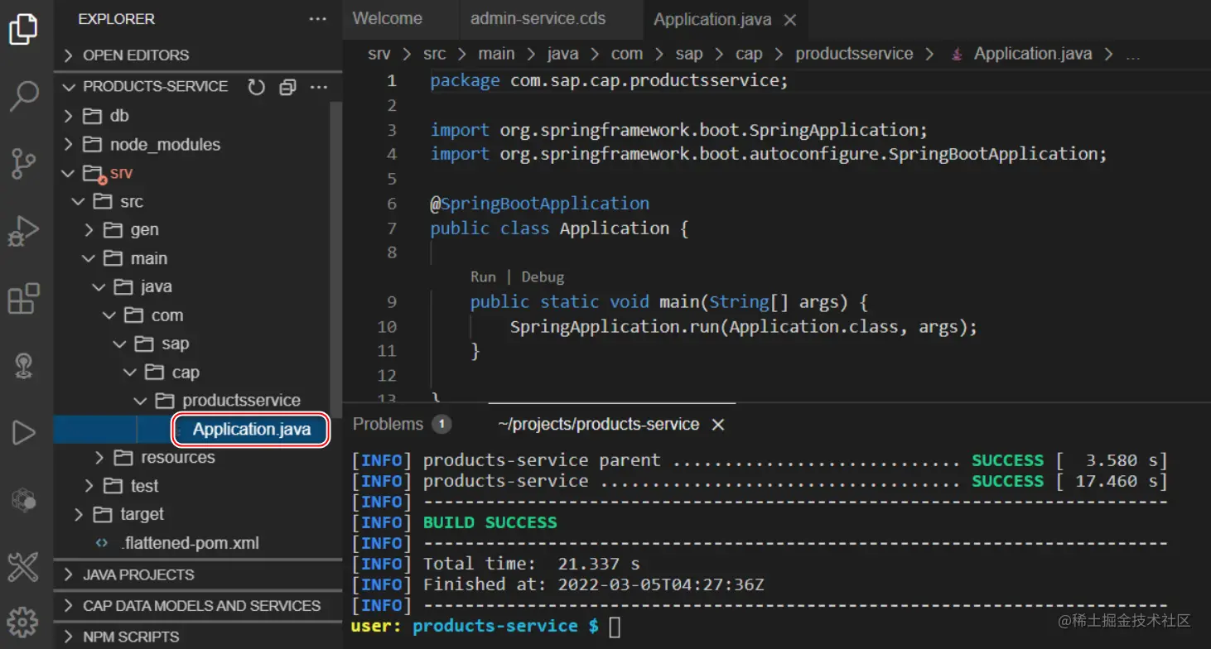Viewport: 1211px width, 649px height.
Task: Click the Debug code lens above main
Action: click(x=543, y=277)
